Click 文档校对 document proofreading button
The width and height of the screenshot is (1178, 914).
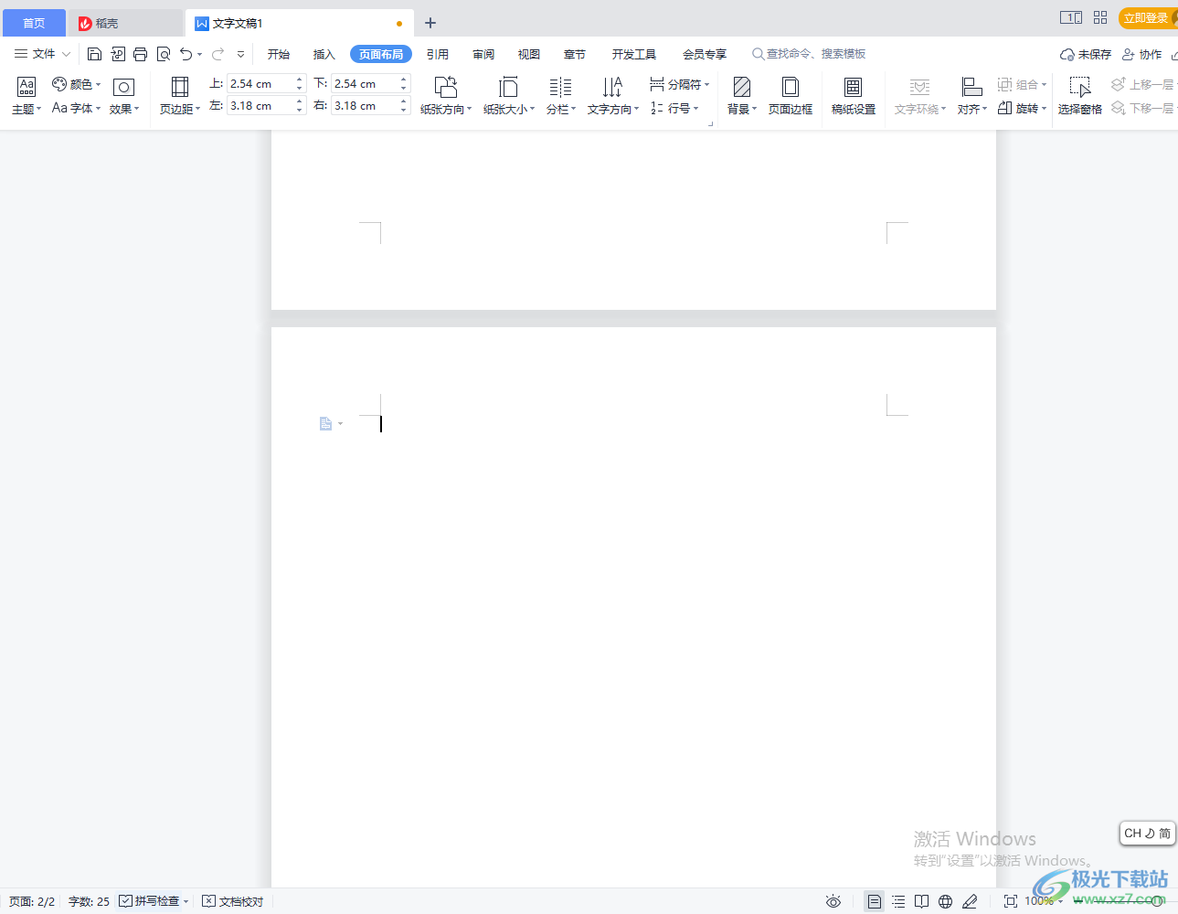232,901
